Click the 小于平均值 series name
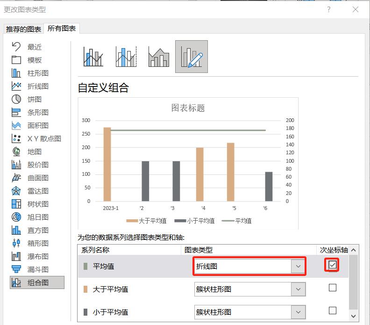Viewport: 370px width, 325px height. point(110,312)
